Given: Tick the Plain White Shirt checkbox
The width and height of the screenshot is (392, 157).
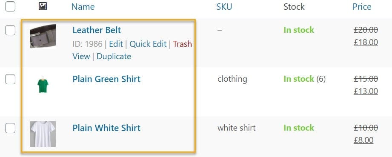Looking at the screenshot, I should [10, 128].
